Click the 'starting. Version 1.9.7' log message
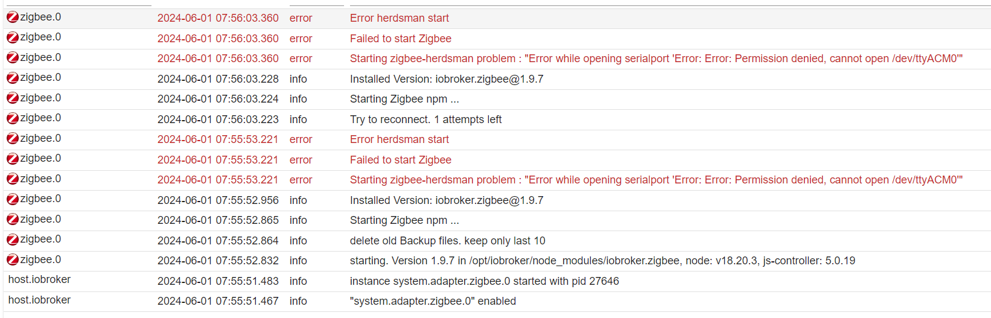This screenshot has width=991, height=318. [x=602, y=261]
